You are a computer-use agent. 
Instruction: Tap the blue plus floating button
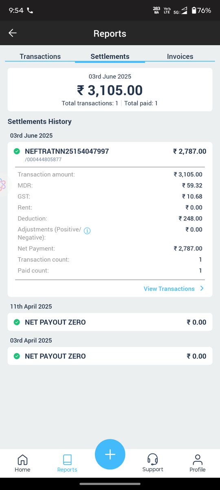coord(110,454)
